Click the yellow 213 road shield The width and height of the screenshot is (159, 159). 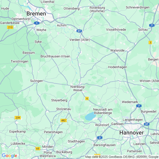click(x=10, y=27)
